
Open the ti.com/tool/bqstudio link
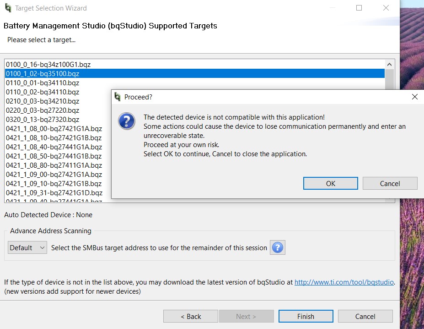pyautogui.click(x=344, y=282)
